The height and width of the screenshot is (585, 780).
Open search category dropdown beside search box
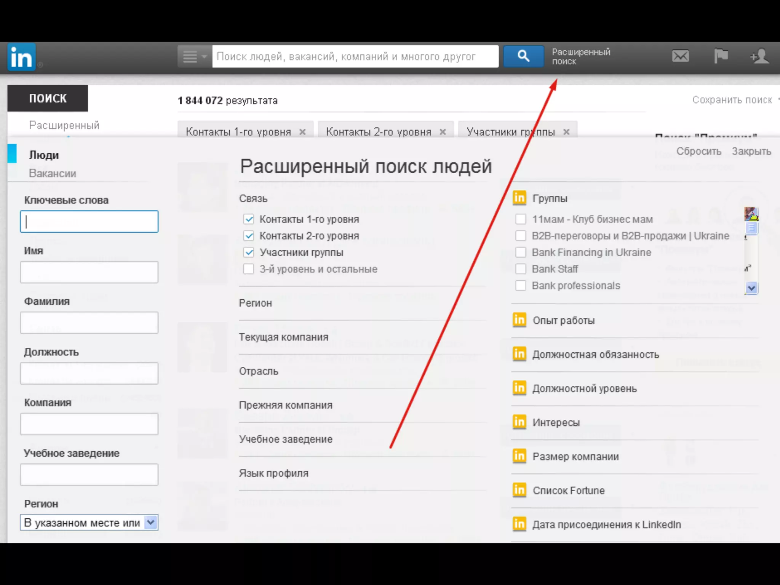(195, 57)
